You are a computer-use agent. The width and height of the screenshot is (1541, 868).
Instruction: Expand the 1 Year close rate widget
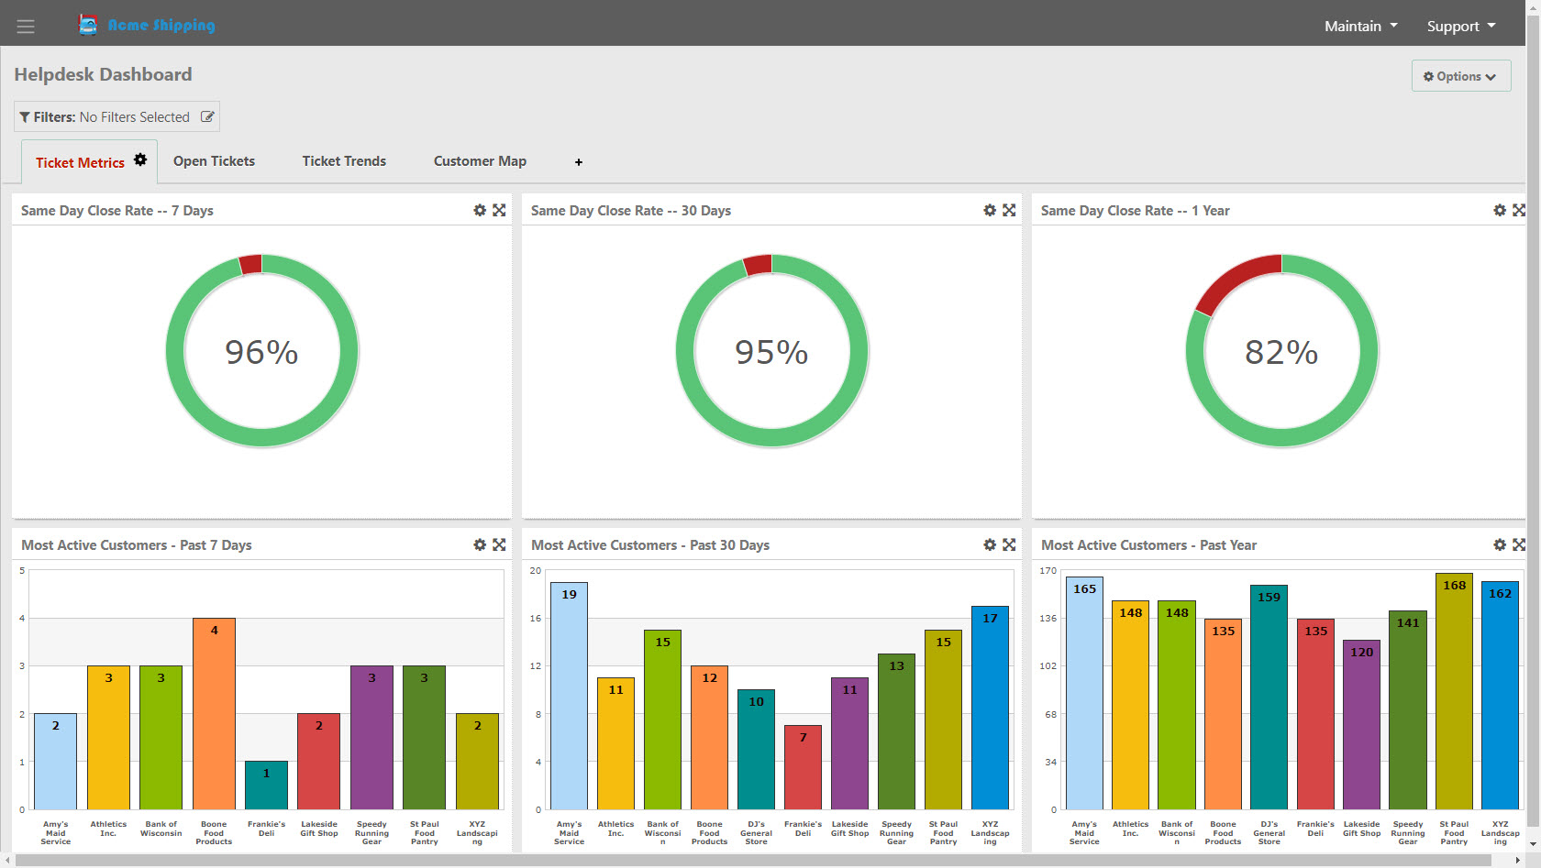point(1519,210)
